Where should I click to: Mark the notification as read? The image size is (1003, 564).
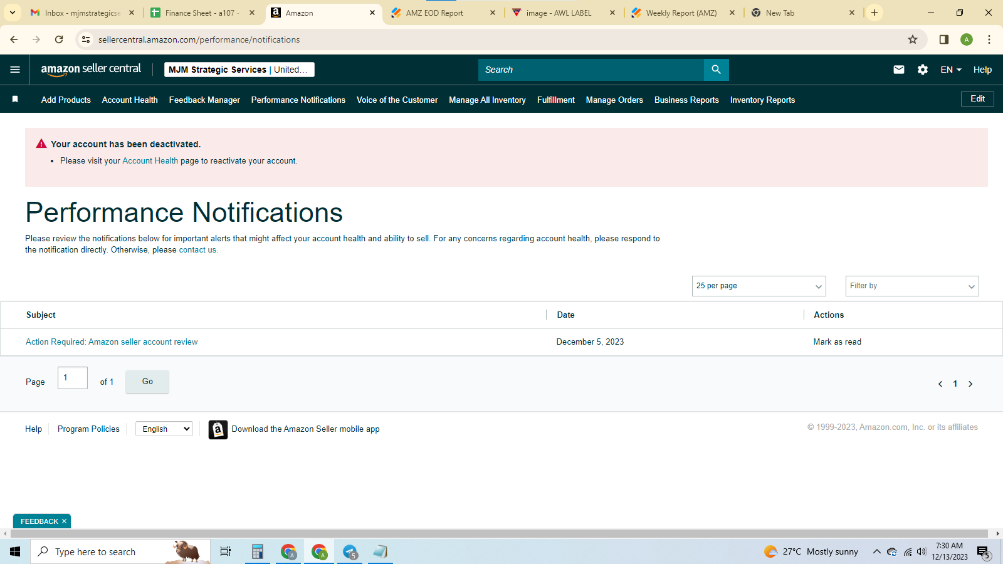pyautogui.click(x=837, y=342)
